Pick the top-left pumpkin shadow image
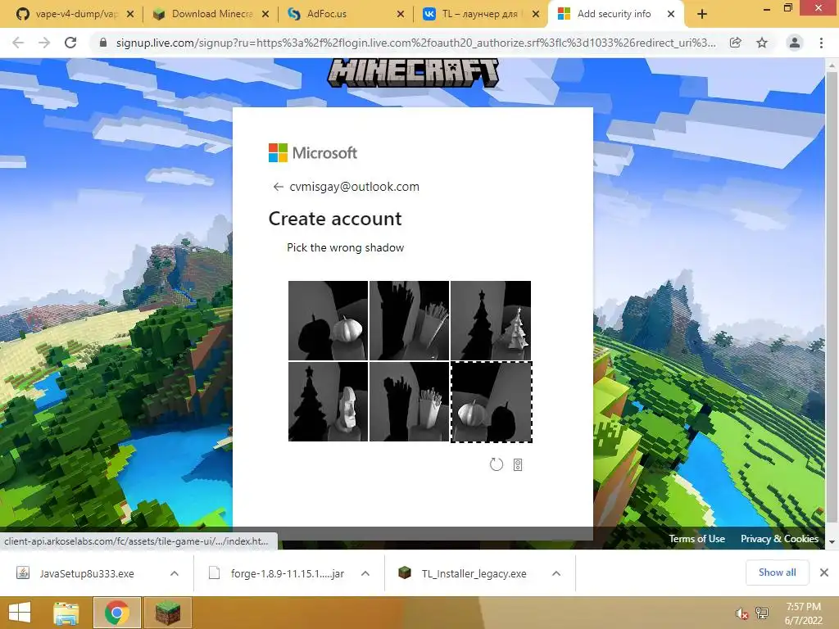This screenshot has height=629, width=839. click(x=328, y=320)
